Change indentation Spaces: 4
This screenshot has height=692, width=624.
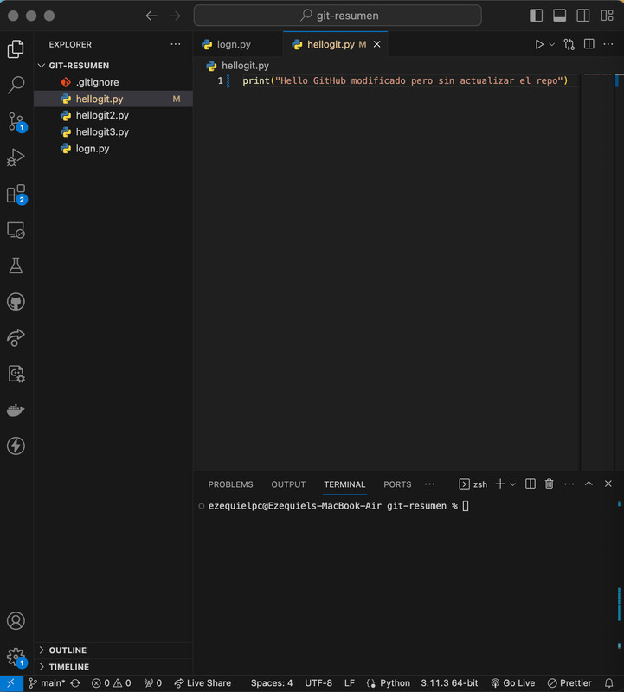tap(272, 683)
